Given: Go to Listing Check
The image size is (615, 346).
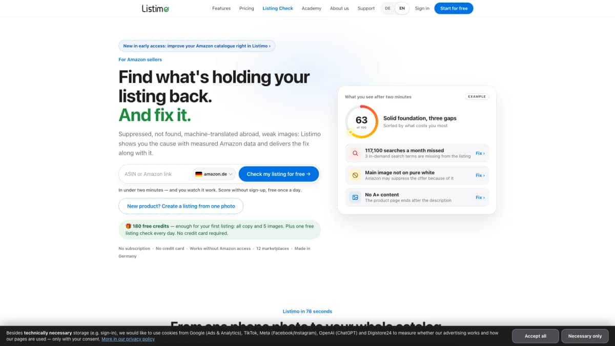Looking at the screenshot, I should [278, 8].
